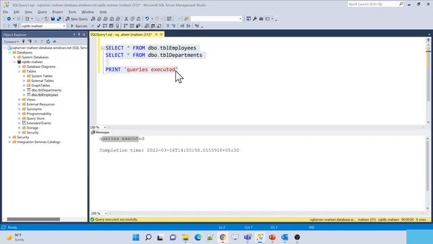This screenshot has height=244, width=433.
Task: Click the Toolbox briefcase icon
Action: 261,19
